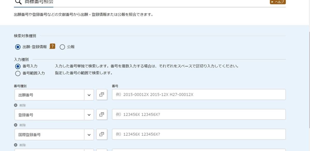Image resolution: width=310 pixels, height=151 pixels.
Task: Click the 国際登録番号 number input field
Action: (x=199, y=134)
